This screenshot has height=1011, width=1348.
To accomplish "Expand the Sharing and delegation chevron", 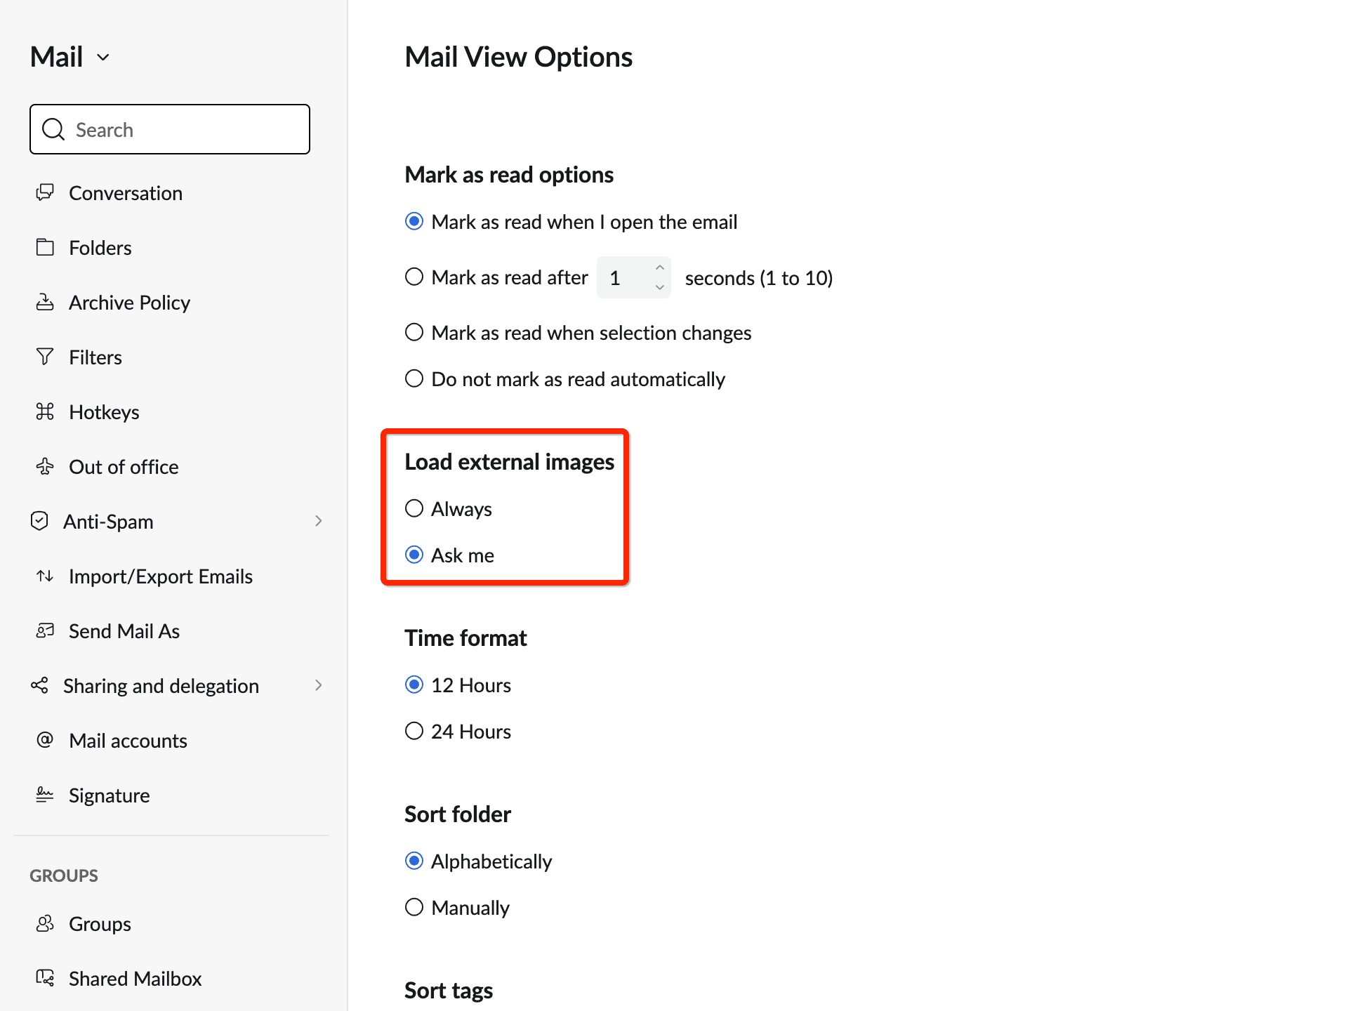I will pos(318,685).
